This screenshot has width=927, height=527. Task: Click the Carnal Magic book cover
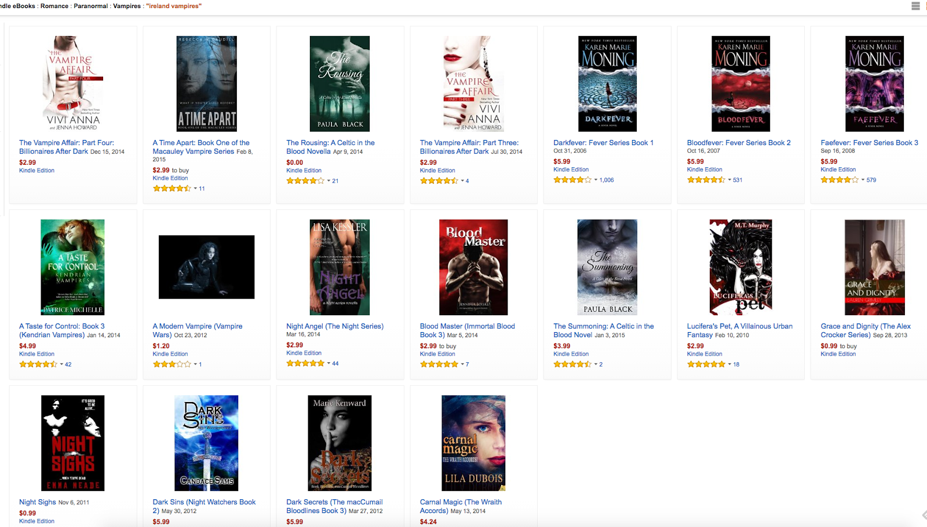point(473,443)
